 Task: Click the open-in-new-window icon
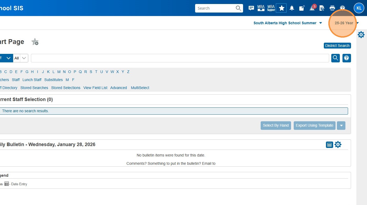tap(302, 8)
